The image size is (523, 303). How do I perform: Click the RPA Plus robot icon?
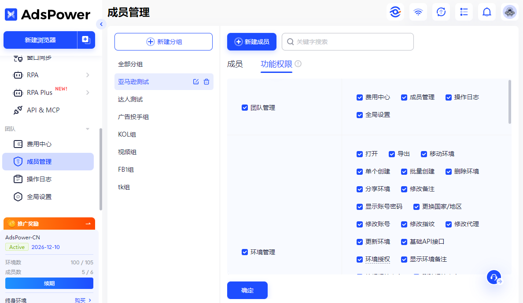(x=18, y=93)
